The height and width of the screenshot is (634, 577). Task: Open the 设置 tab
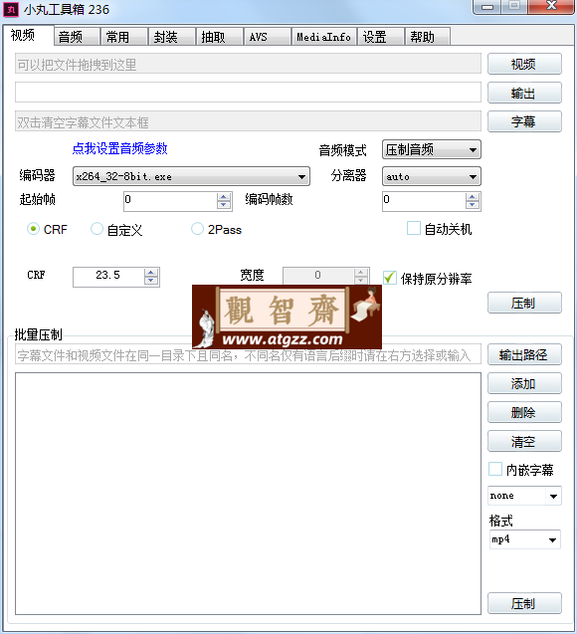point(381,37)
